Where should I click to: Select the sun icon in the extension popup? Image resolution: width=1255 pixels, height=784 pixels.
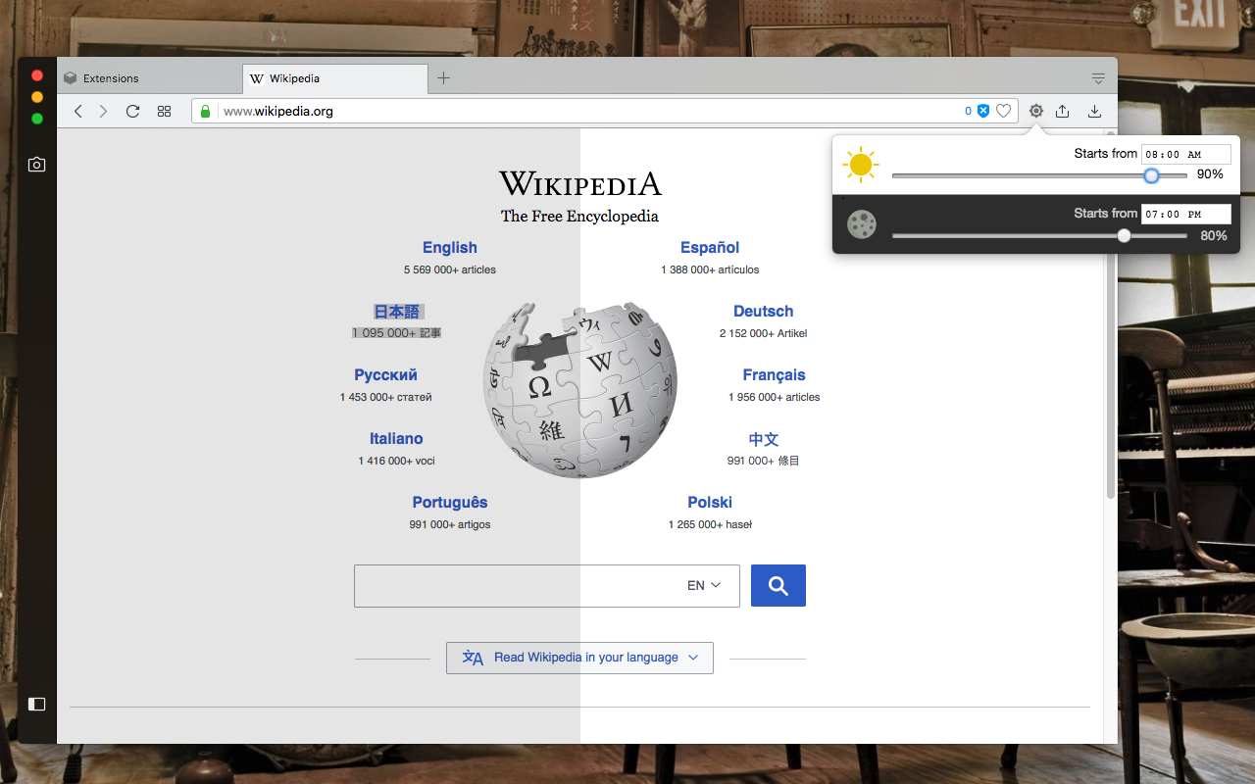click(860, 165)
